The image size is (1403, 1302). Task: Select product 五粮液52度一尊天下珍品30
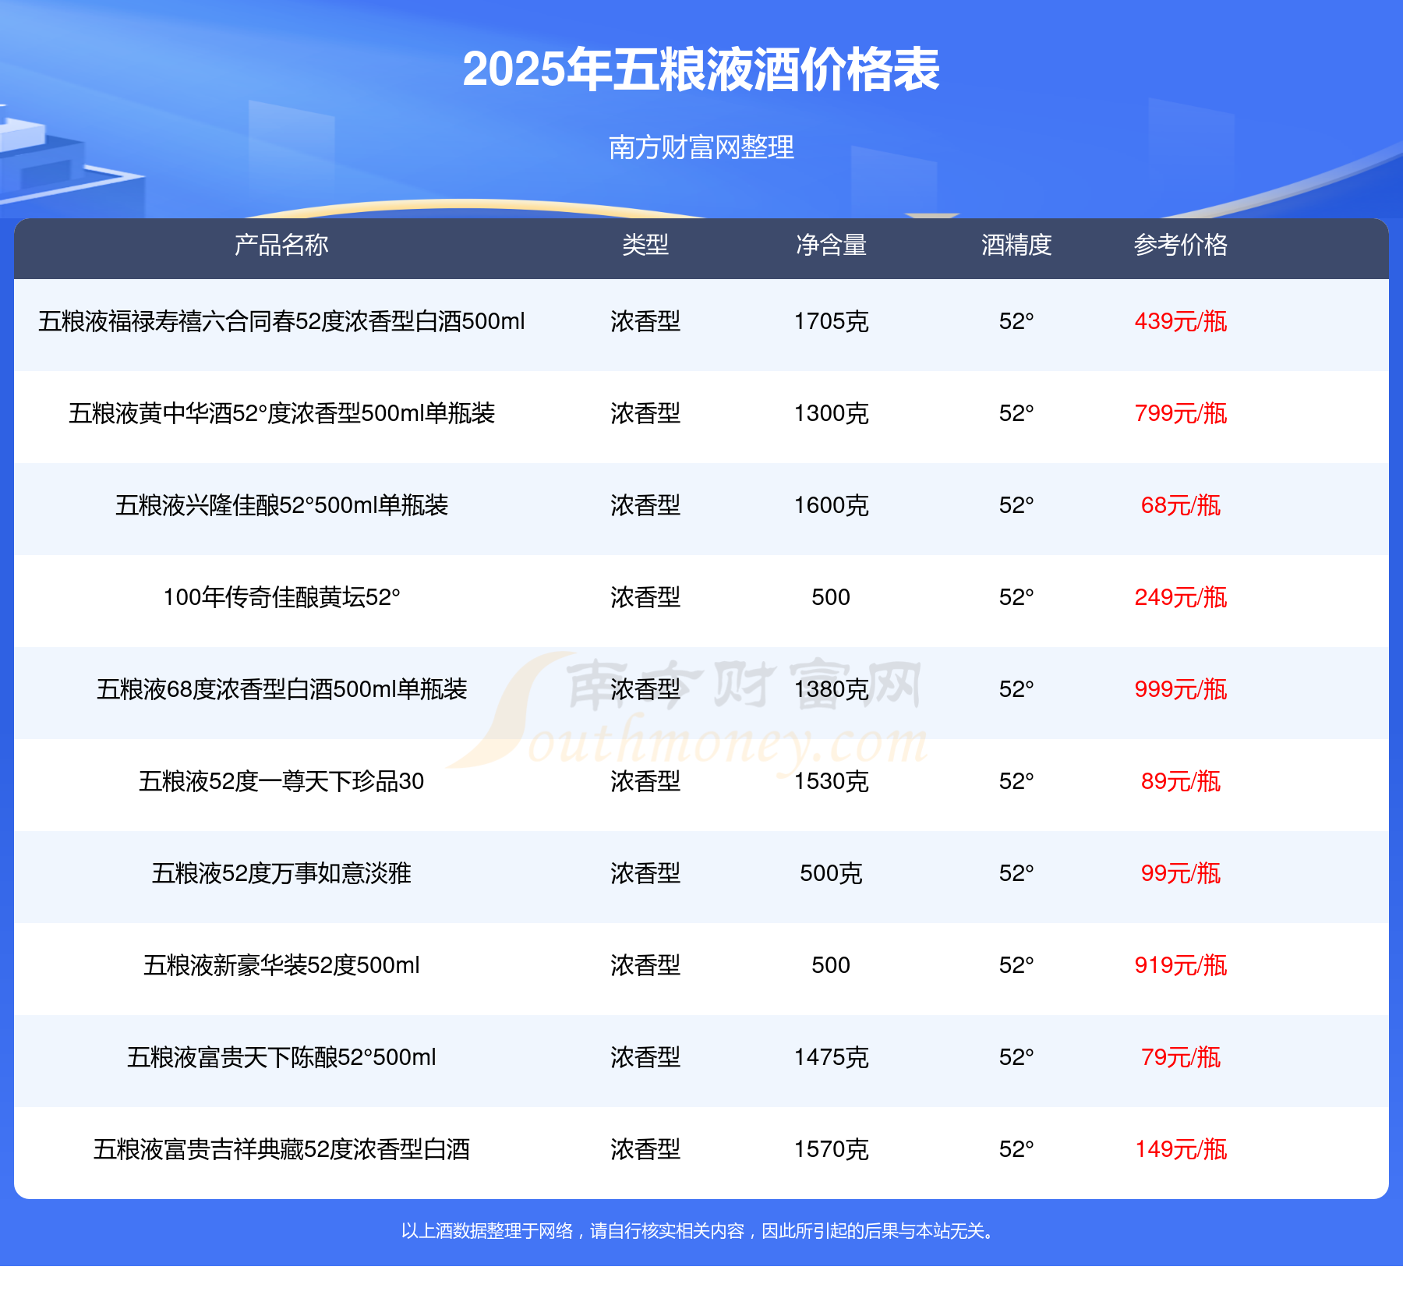(281, 781)
